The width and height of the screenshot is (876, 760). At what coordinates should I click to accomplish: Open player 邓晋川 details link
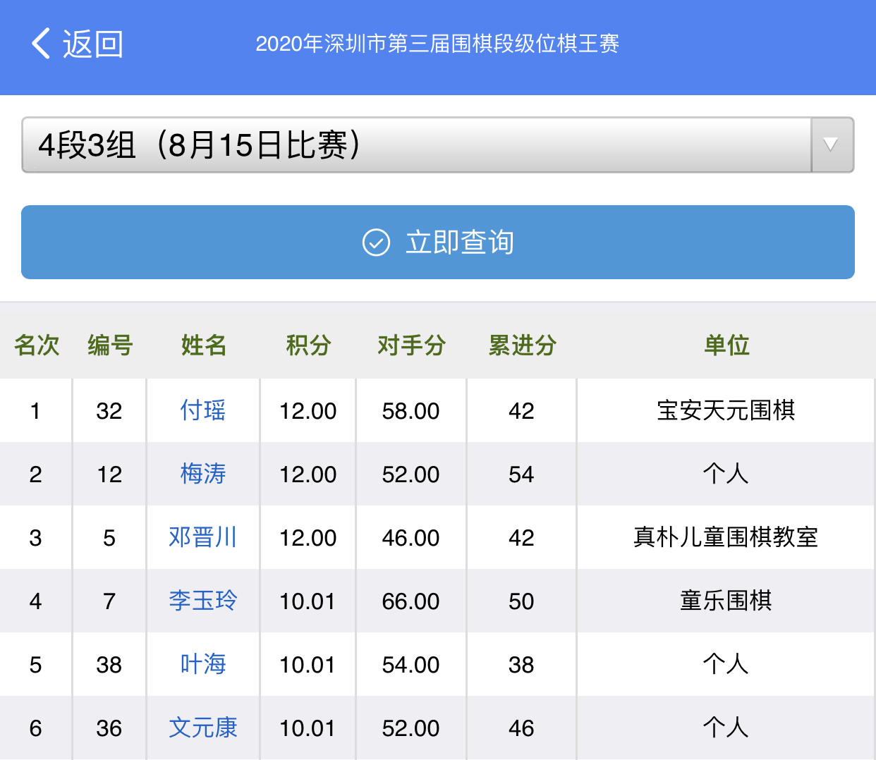(203, 537)
